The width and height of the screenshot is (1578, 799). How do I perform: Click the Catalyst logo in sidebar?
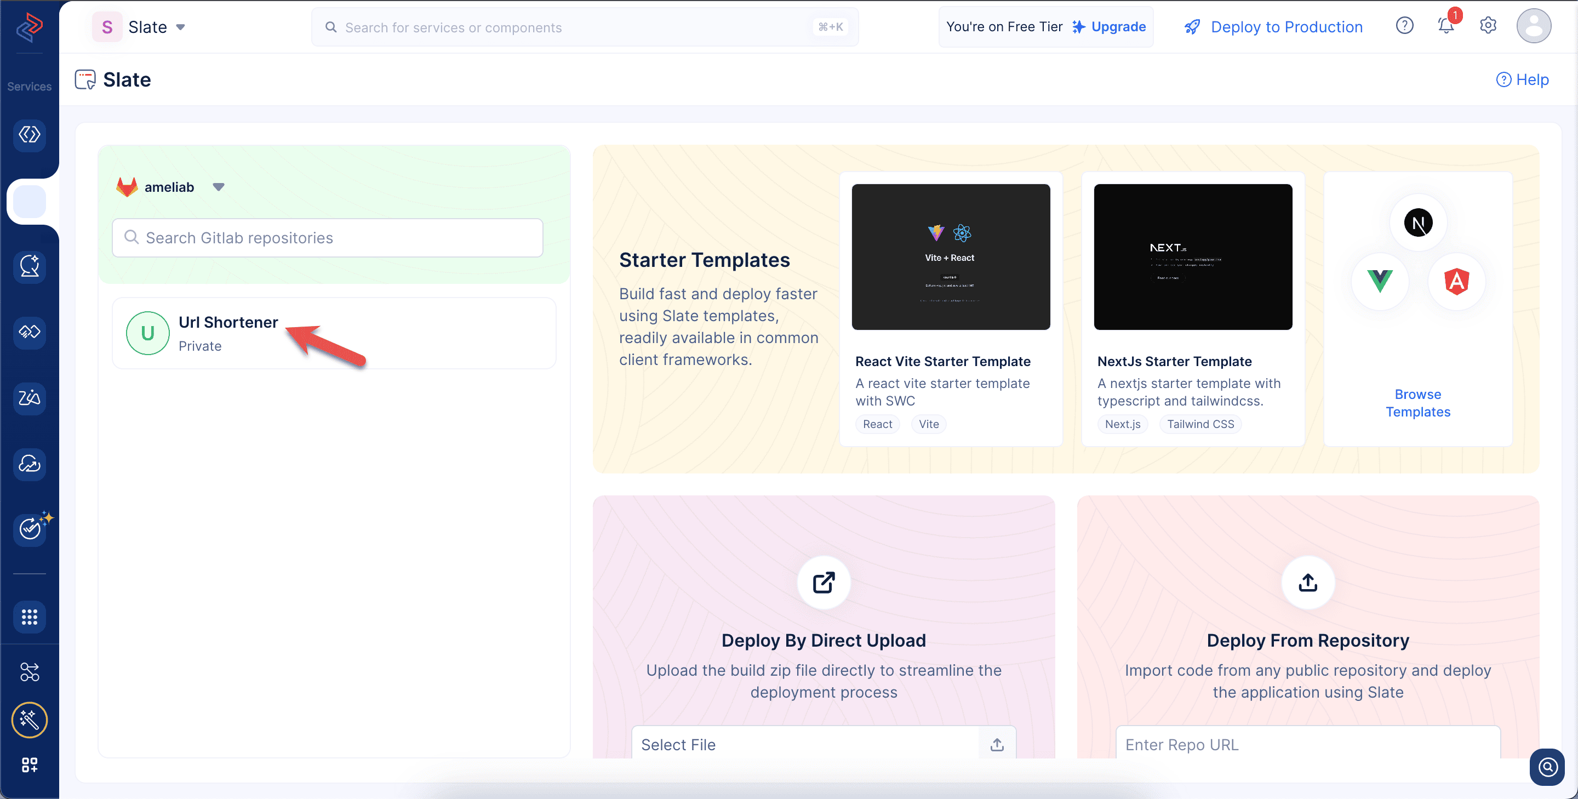[x=30, y=27]
